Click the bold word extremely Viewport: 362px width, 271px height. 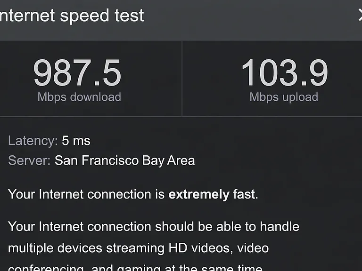(x=199, y=194)
